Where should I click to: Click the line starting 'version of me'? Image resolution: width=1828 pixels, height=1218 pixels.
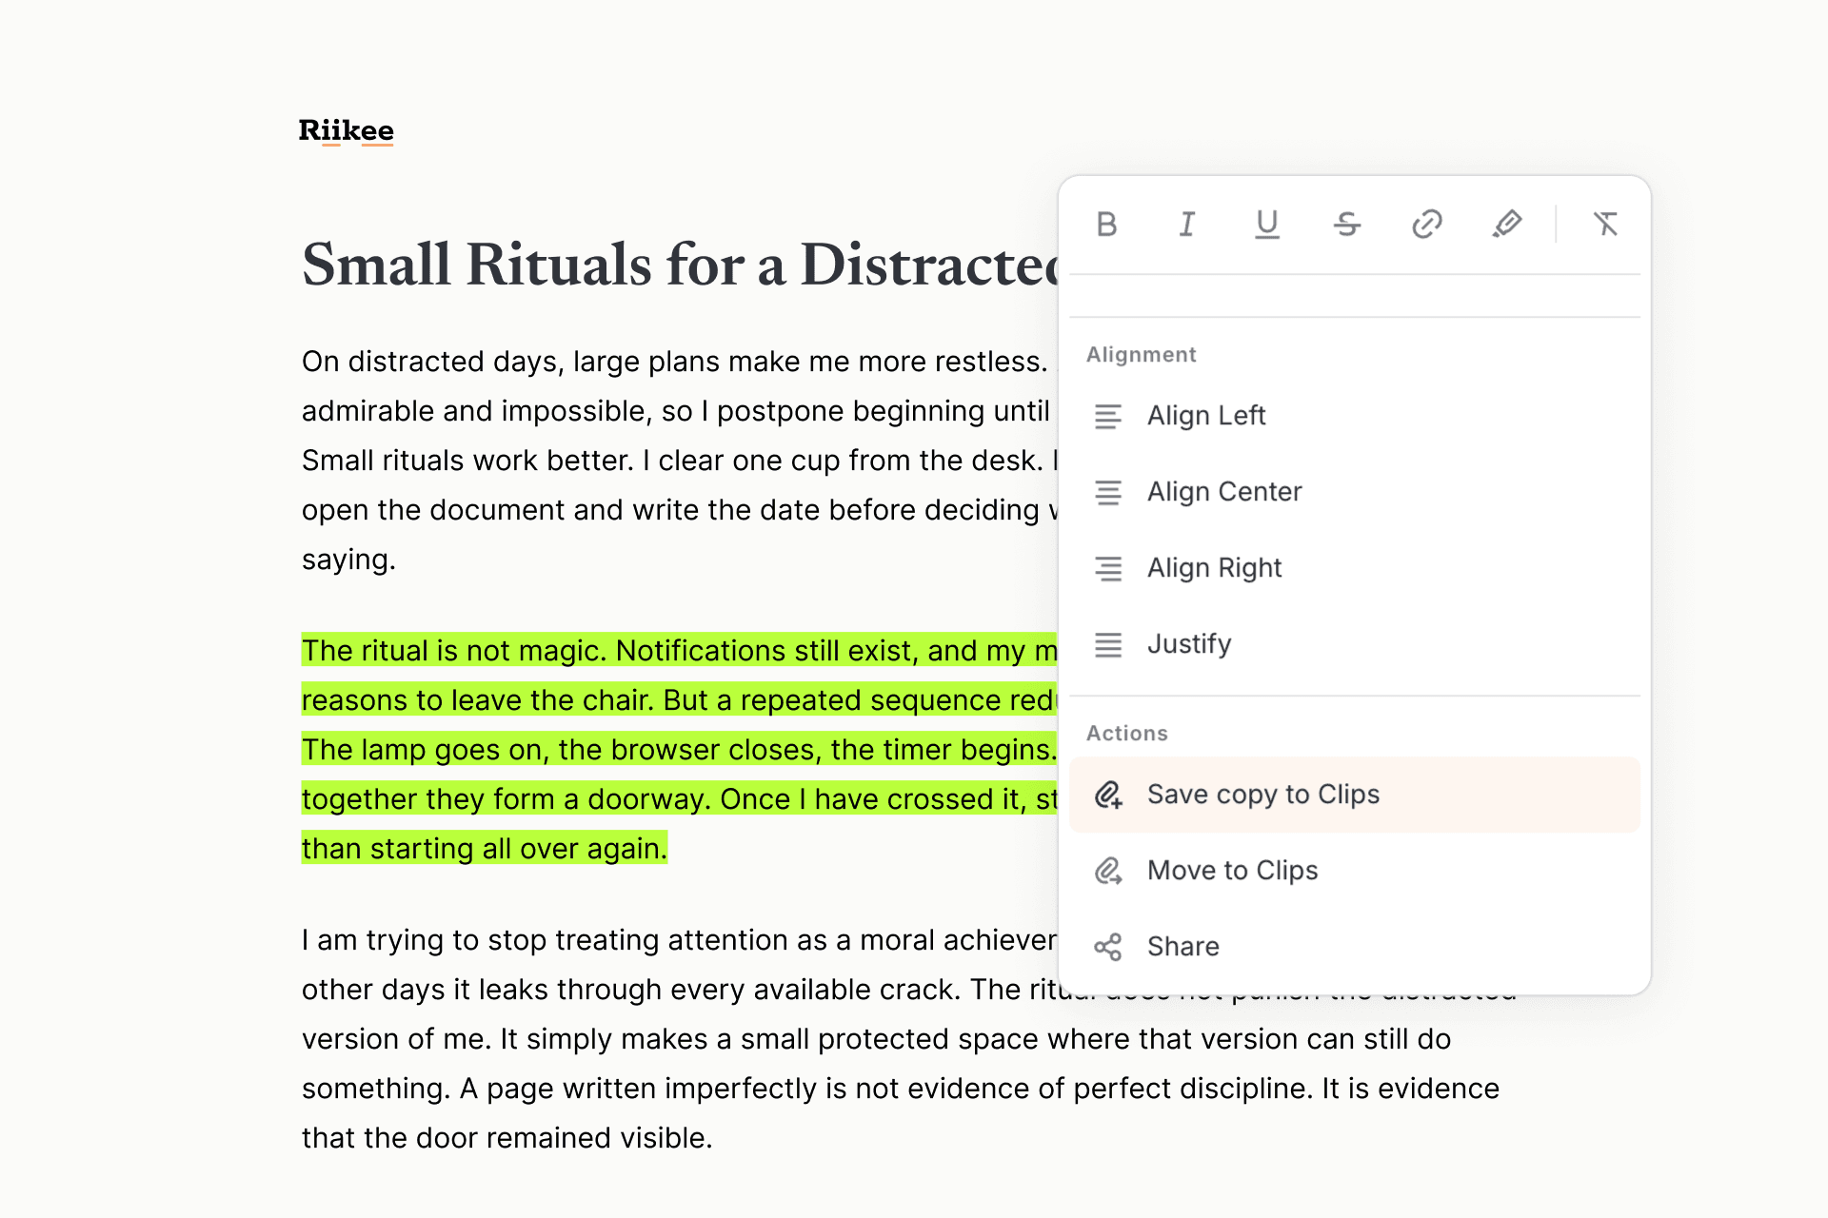[x=876, y=1039]
